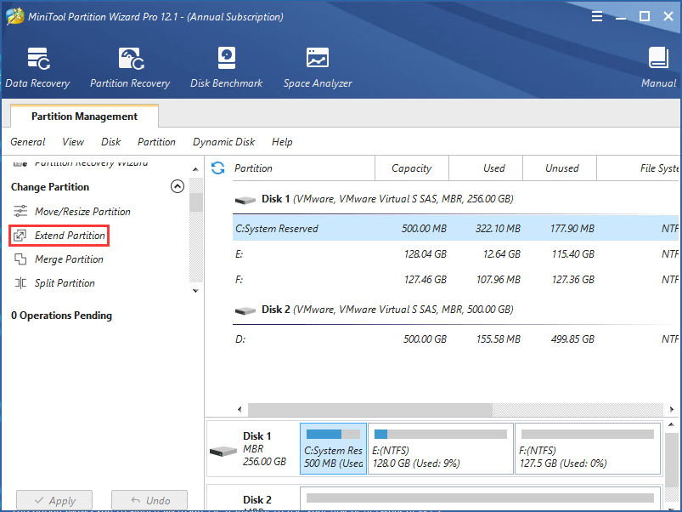Screen dimensions: 682x512
Task: Click the MiniTool app logo in the title bar
Action: click(15, 16)
